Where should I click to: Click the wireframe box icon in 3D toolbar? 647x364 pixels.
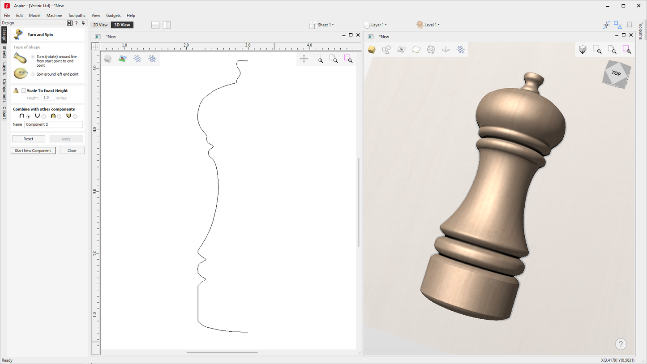click(431, 50)
